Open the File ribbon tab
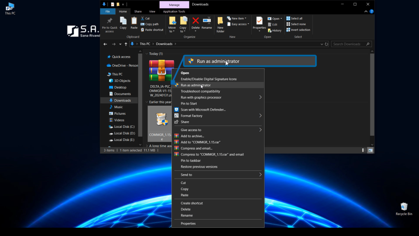 pos(108,11)
